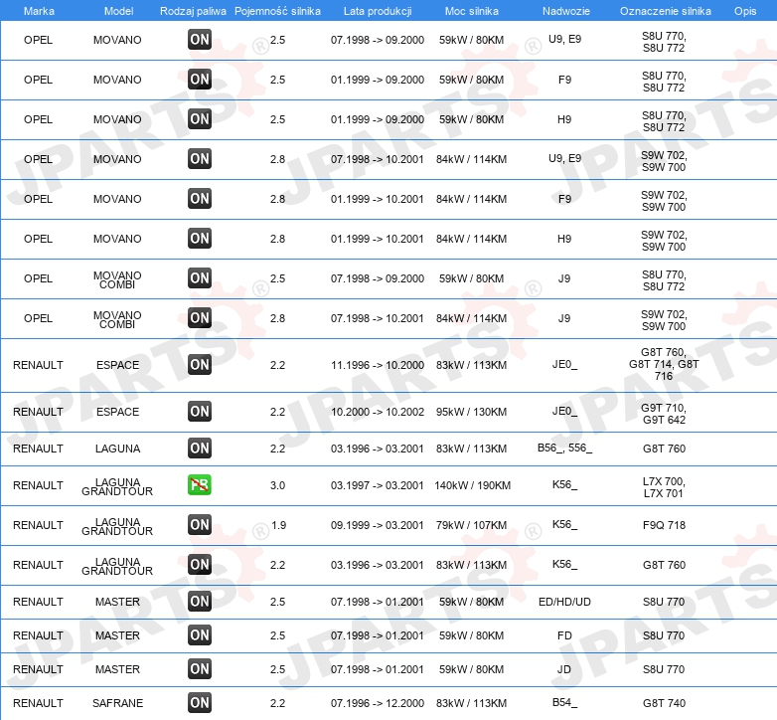Select the FD body cell

[564, 635]
